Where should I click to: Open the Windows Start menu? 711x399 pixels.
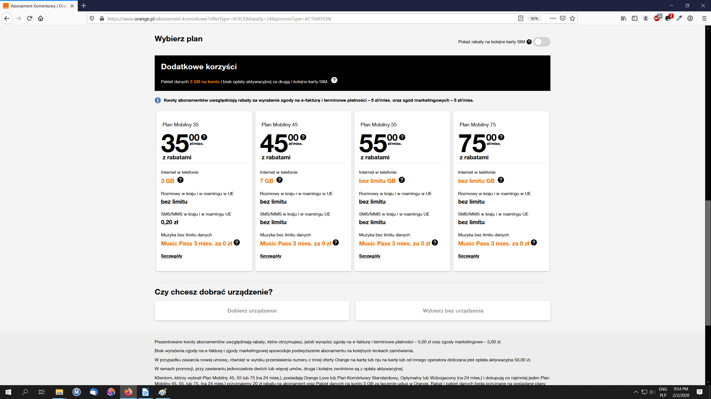pyautogui.click(x=8, y=392)
